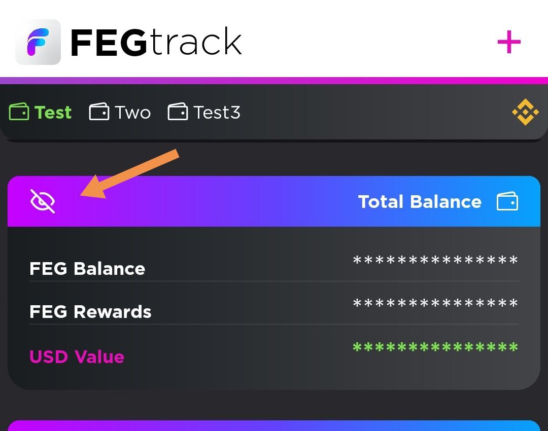
Task: Click the FEGtrack logo icon
Action: 38,42
